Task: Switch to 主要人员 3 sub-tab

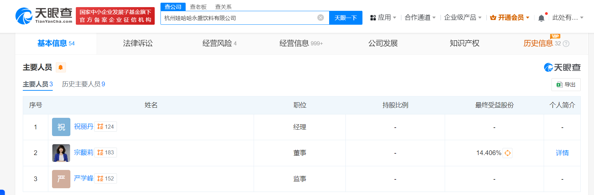Action: [x=38, y=84]
